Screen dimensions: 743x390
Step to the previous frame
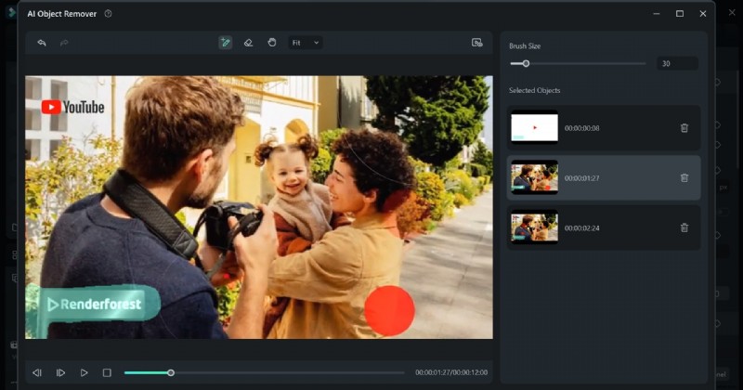pyautogui.click(x=37, y=372)
